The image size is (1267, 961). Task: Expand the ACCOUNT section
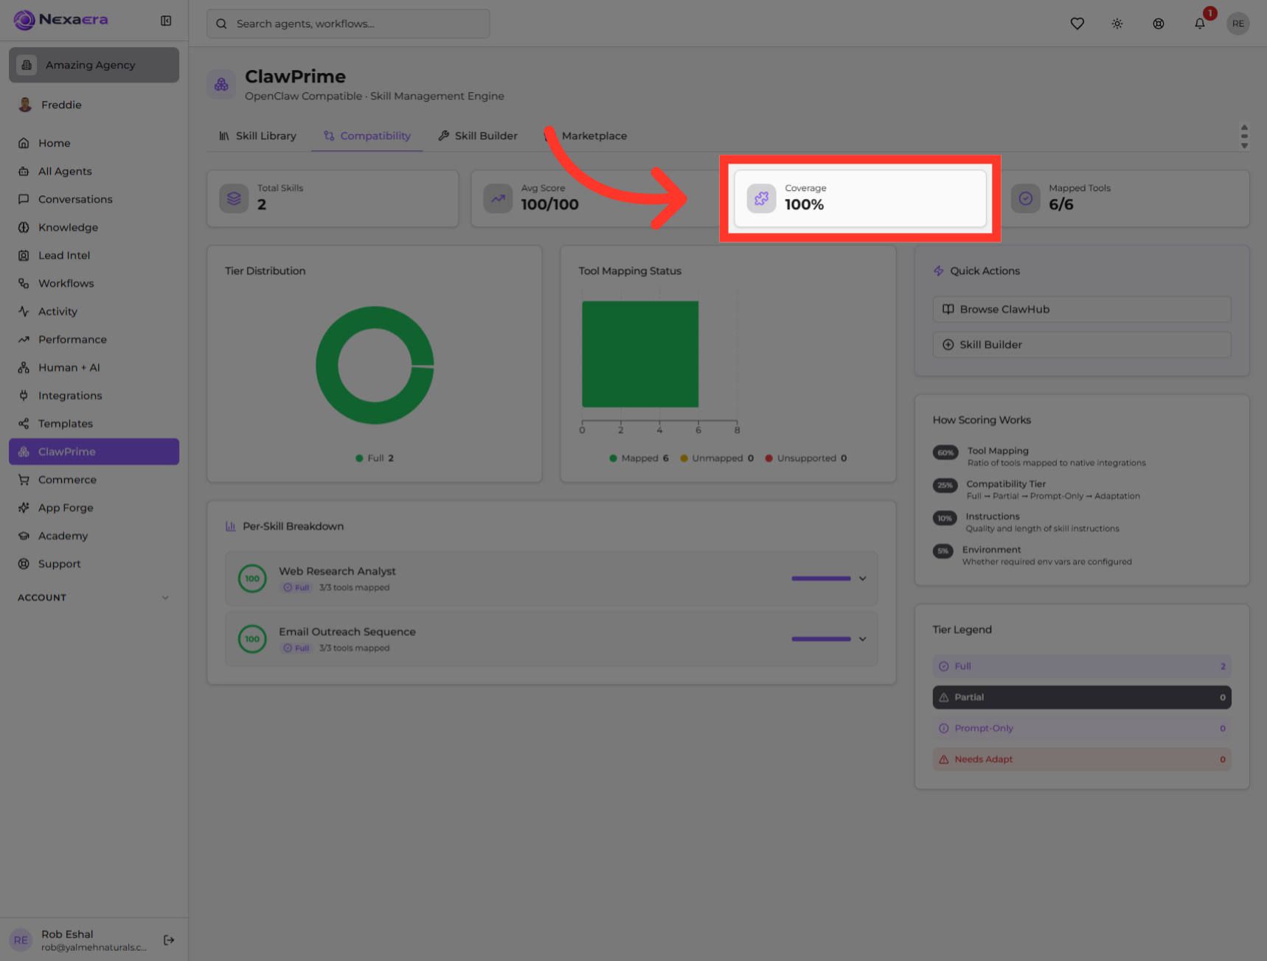point(94,598)
